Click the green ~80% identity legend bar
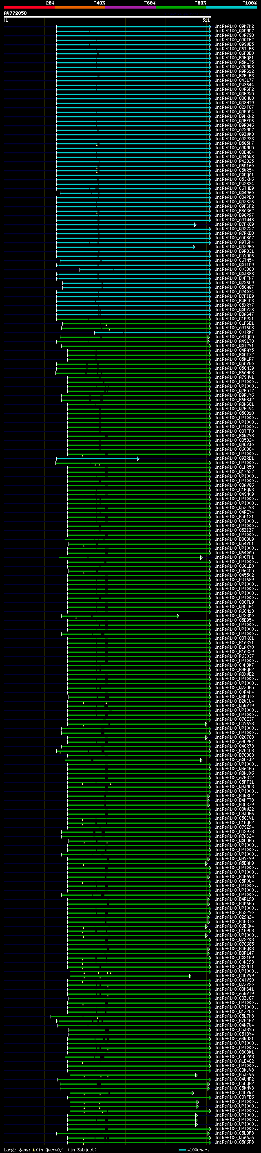This screenshot has height=1153, width=261. (x=181, y=7)
